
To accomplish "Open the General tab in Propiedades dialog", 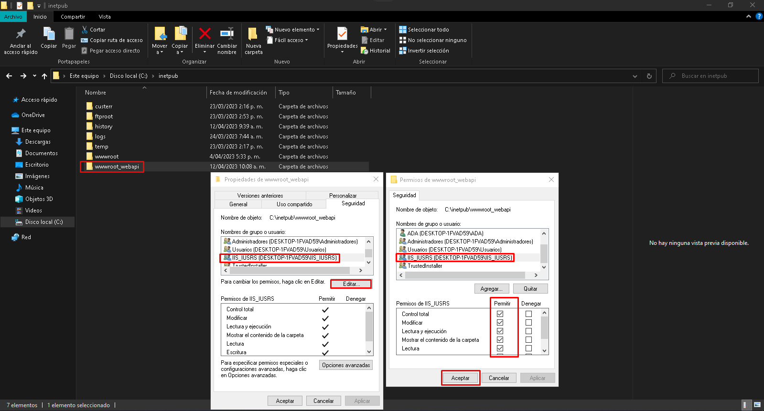I will pos(238,204).
